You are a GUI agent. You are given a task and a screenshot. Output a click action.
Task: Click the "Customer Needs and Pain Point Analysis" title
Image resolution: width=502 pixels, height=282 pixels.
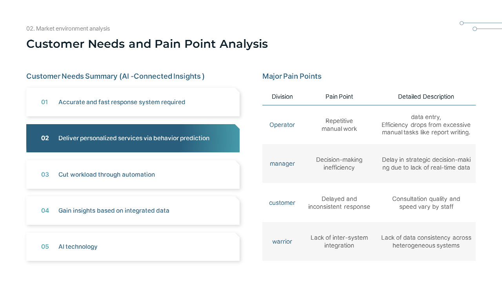[x=147, y=44]
